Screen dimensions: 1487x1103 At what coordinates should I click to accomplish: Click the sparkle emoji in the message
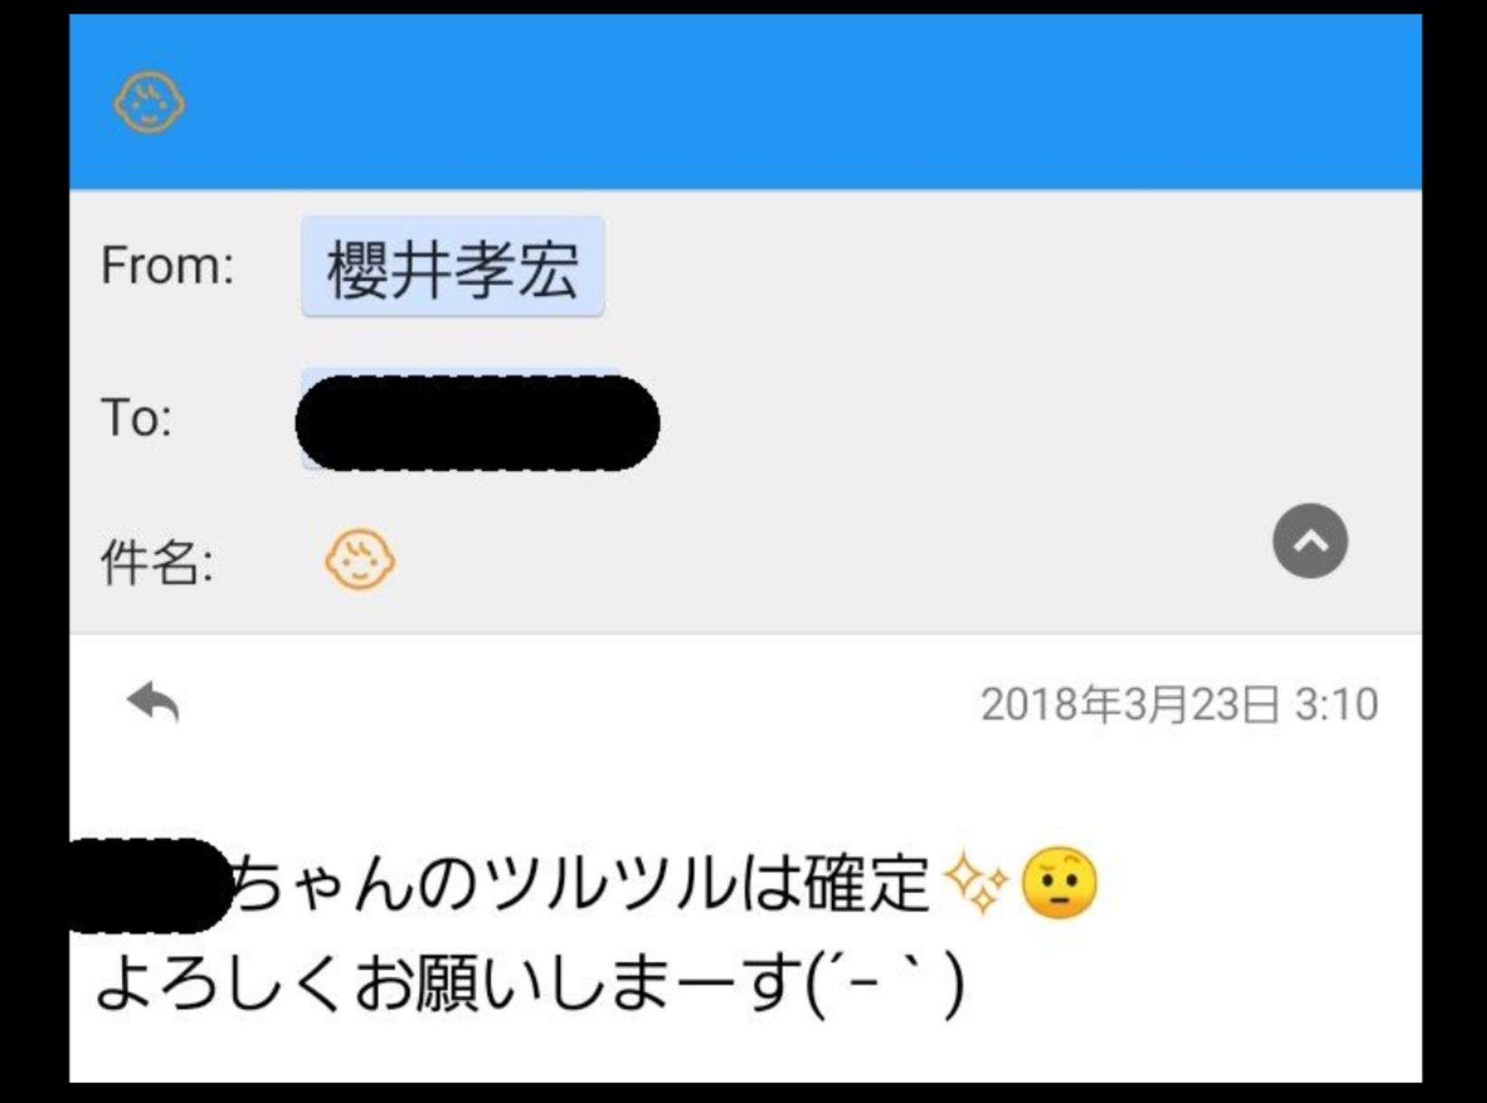point(975,883)
